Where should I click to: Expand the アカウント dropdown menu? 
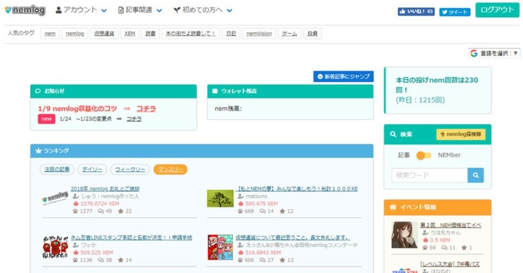click(81, 10)
